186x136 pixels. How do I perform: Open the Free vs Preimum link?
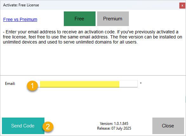[x=20, y=19]
